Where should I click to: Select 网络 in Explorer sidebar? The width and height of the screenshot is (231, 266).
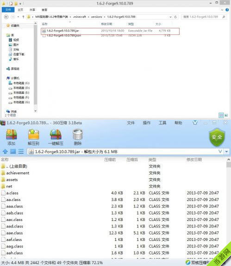click(11, 111)
